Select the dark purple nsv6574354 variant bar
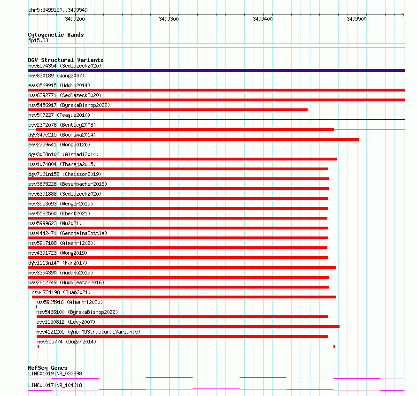This screenshot has height=396, width=418. point(216,70)
